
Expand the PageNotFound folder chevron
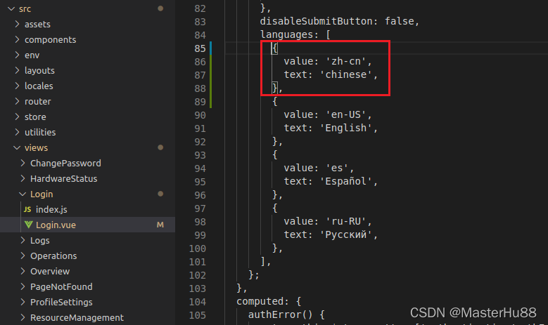pos(23,286)
